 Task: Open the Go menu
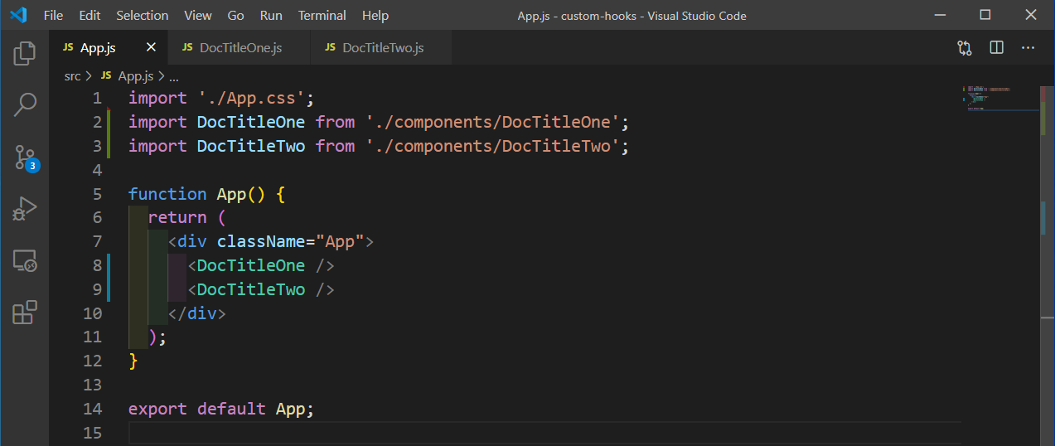click(x=235, y=15)
